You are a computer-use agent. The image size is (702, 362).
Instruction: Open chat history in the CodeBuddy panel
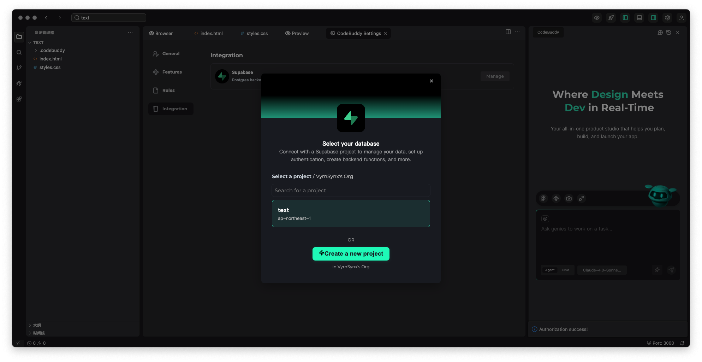point(669,33)
